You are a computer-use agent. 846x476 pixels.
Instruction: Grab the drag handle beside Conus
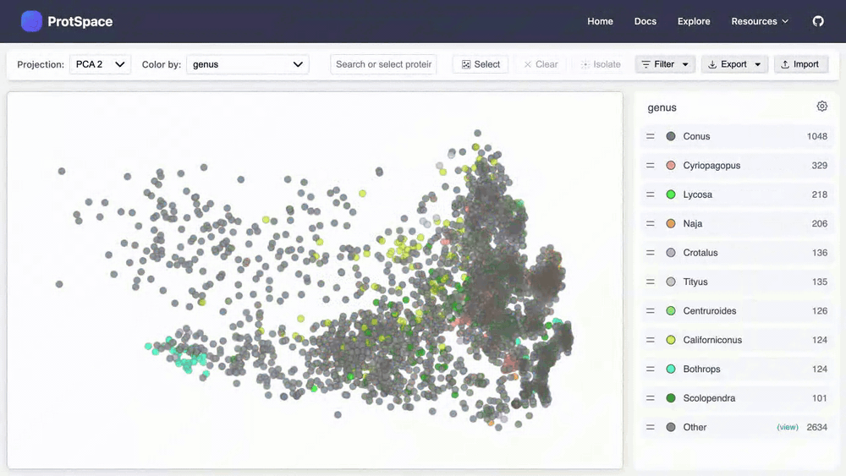pos(651,136)
